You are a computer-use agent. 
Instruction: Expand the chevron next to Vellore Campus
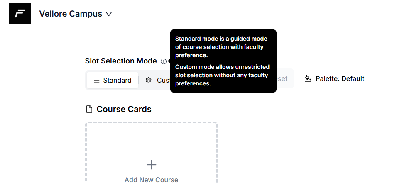pyautogui.click(x=109, y=14)
